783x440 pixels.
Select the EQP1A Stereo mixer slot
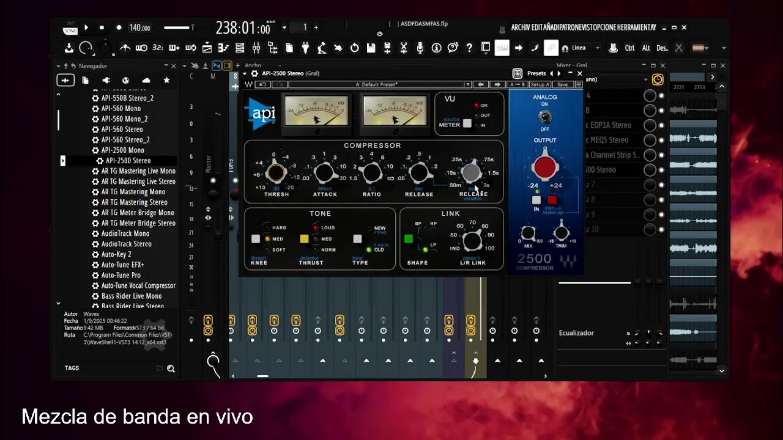pos(611,125)
